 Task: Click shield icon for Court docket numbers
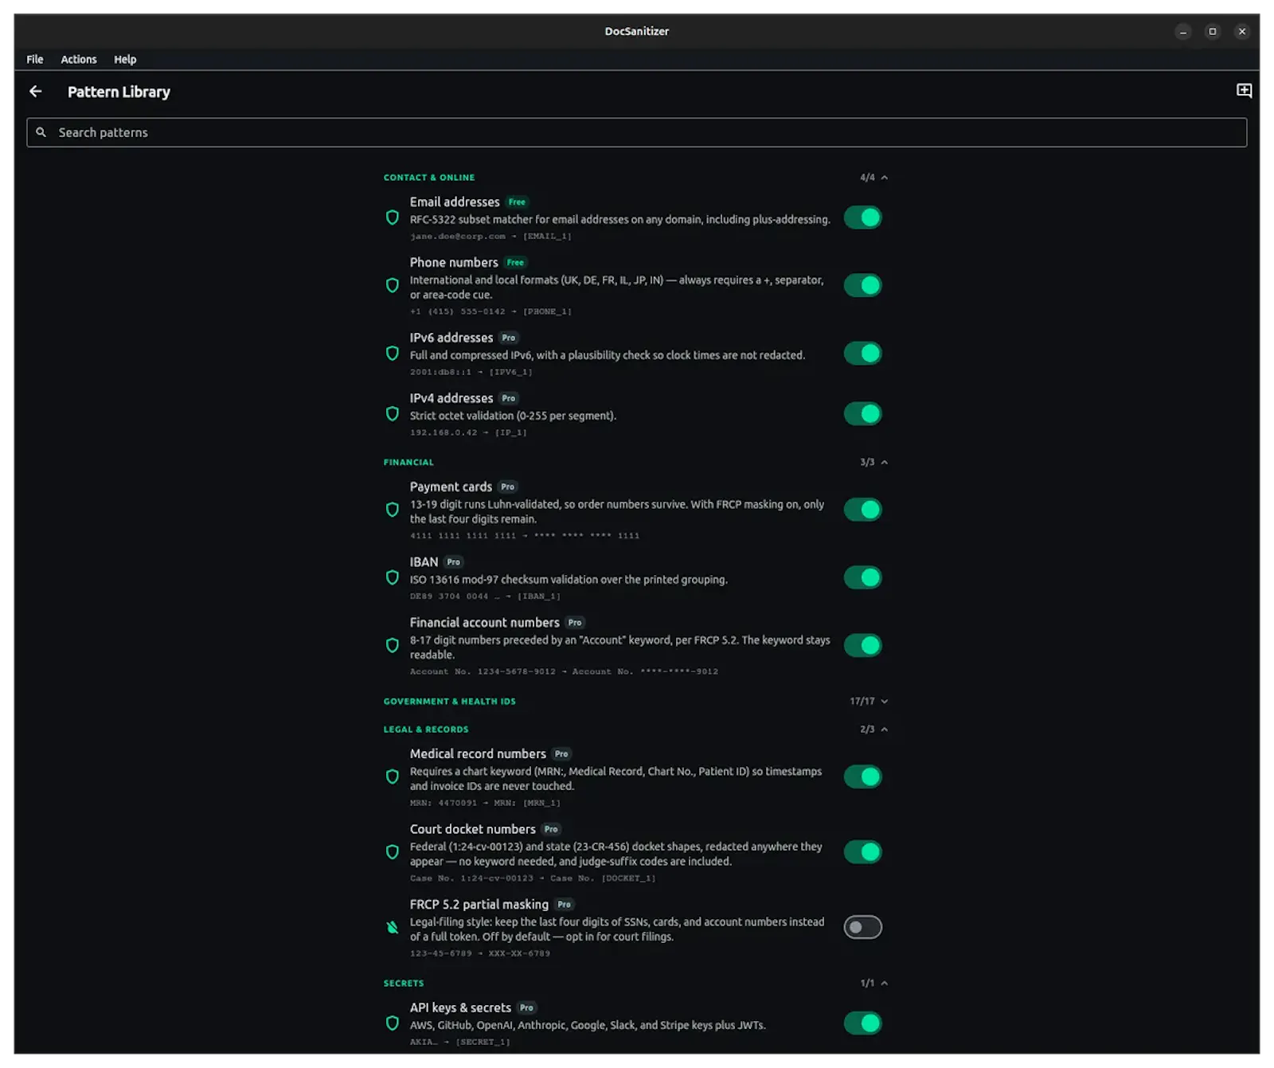(x=392, y=852)
